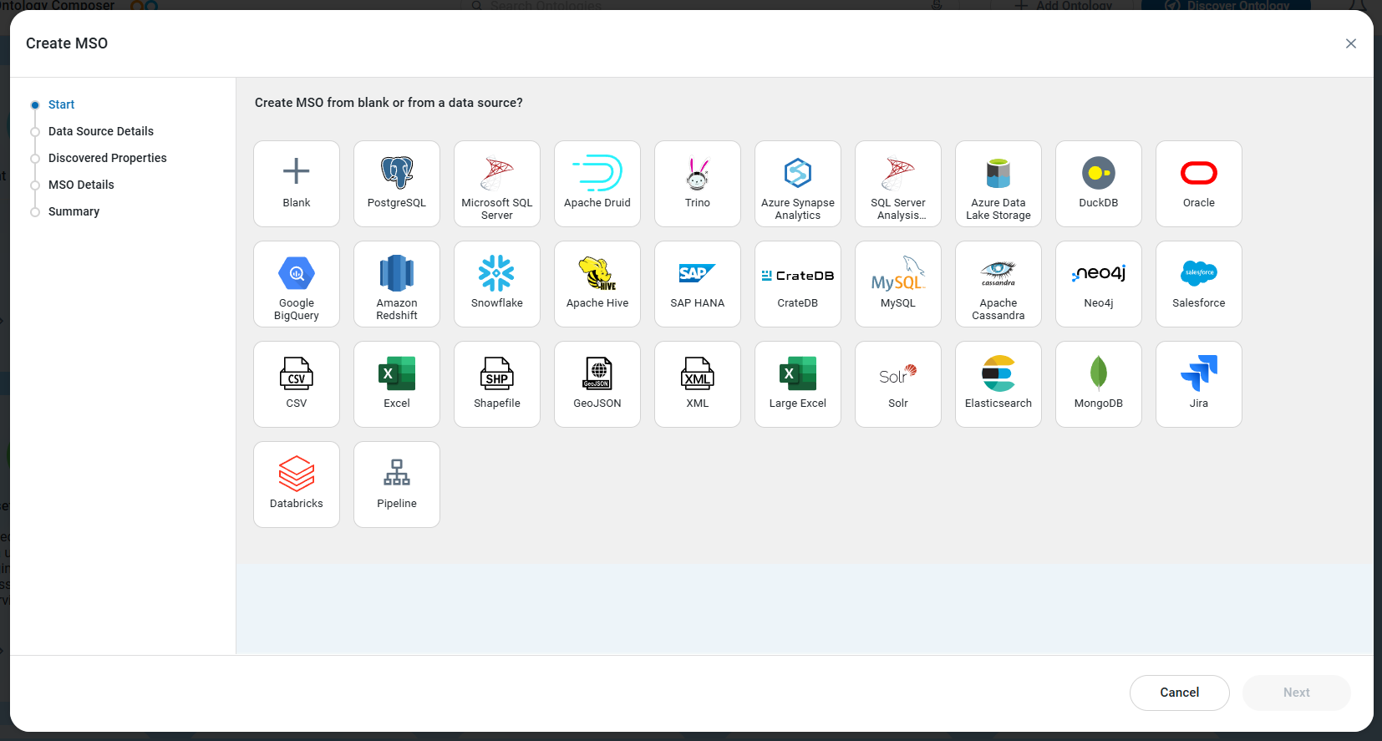1382x741 pixels.
Task: Pick Google BigQuery as source
Action: pos(297,284)
